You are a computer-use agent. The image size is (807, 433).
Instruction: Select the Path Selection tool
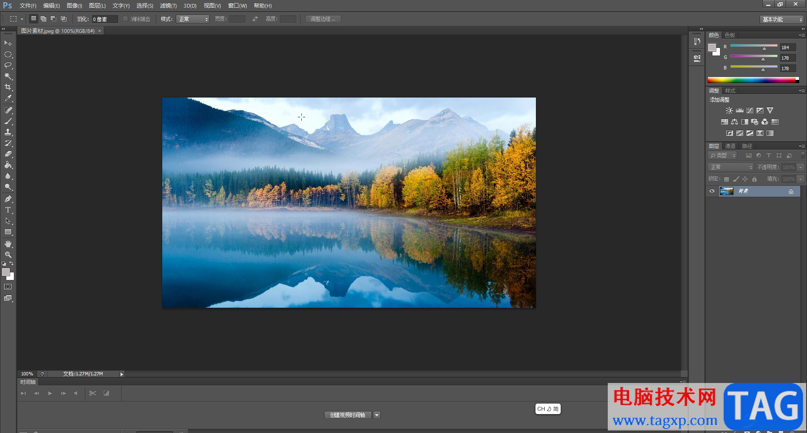(8, 221)
